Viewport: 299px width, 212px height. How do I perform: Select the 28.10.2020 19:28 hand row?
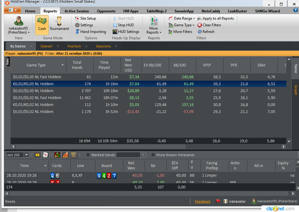tap(150, 175)
